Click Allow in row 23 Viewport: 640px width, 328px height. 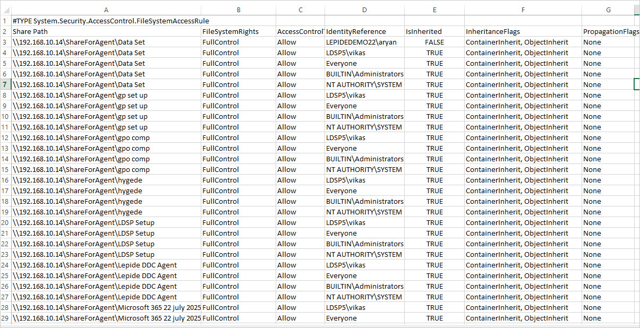pos(301,254)
